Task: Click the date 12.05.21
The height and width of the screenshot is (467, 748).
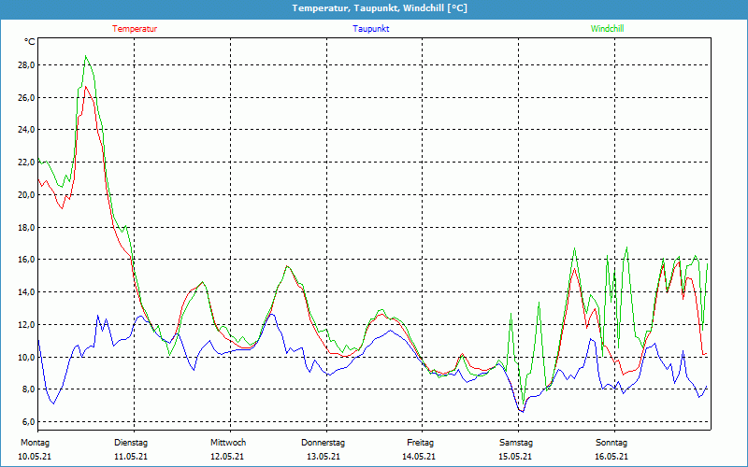Action: pos(227,457)
